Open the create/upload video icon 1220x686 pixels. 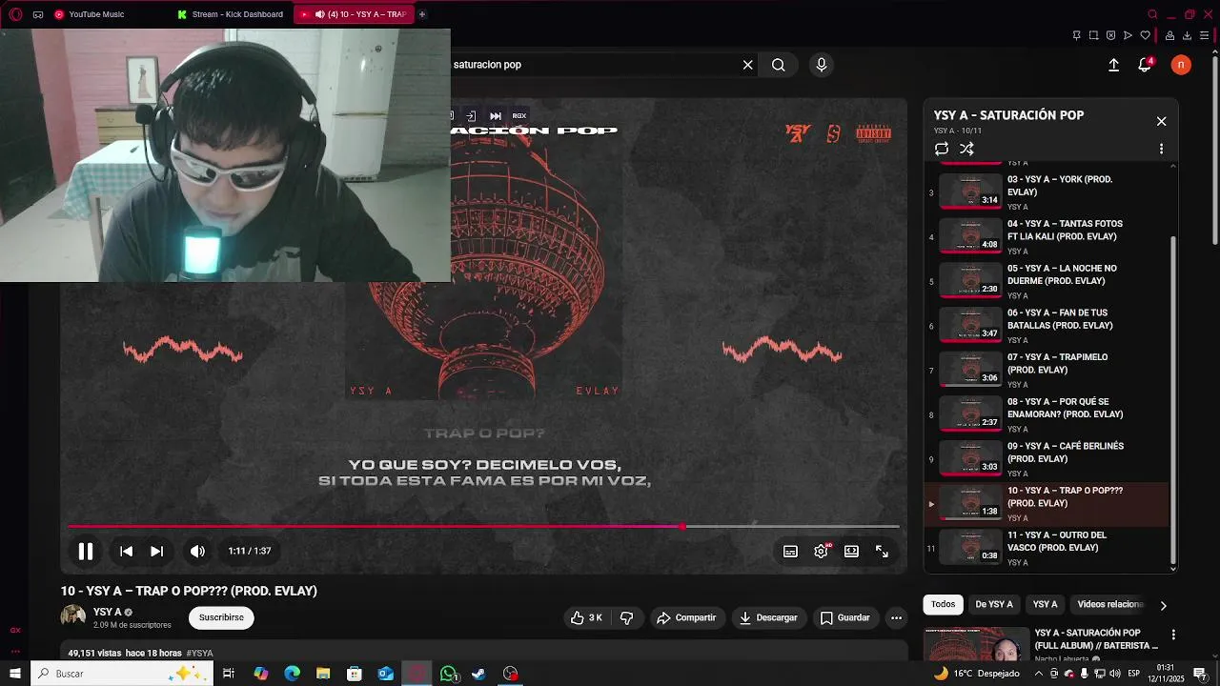(1113, 65)
